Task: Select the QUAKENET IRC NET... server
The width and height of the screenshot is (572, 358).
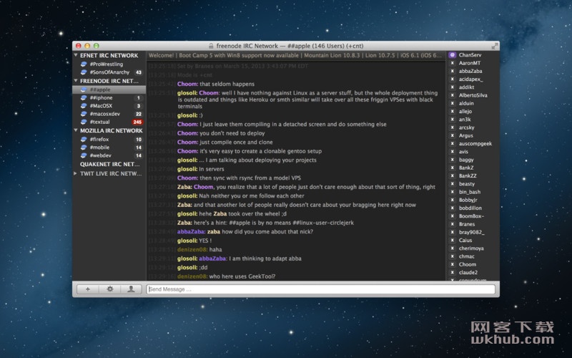Action: (109, 165)
